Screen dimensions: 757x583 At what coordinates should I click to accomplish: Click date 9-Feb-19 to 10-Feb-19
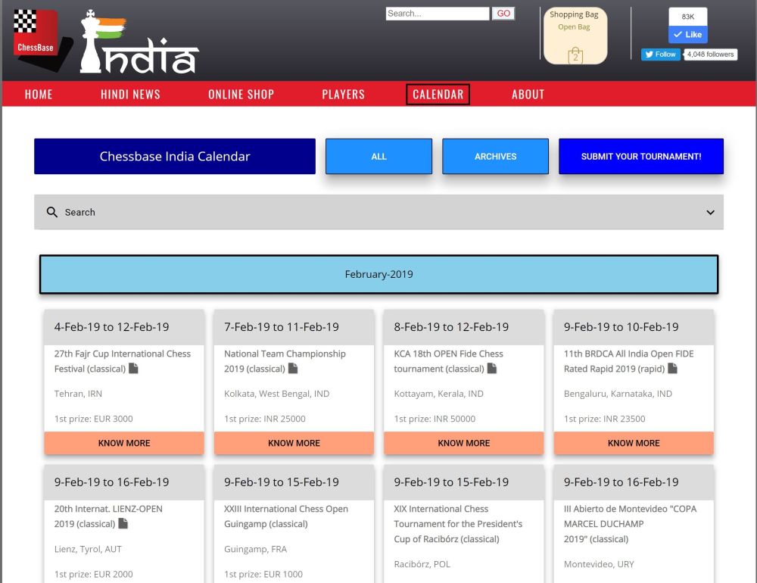621,327
